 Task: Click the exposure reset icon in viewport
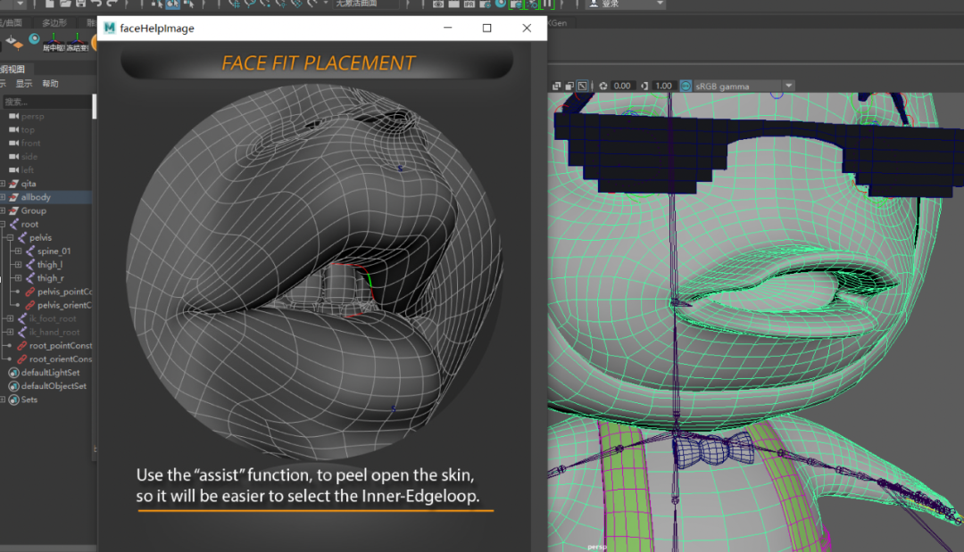click(x=603, y=87)
